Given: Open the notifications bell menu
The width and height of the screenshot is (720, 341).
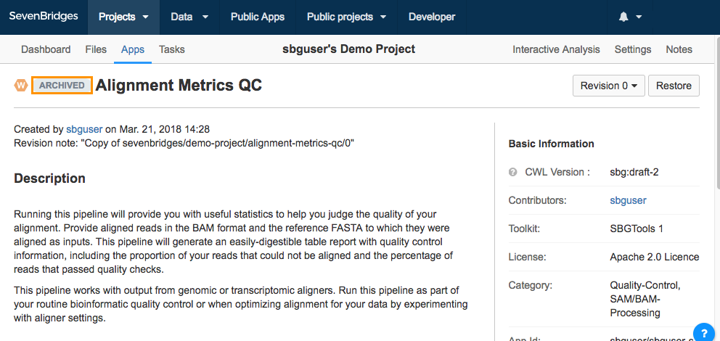Looking at the screenshot, I should [629, 17].
